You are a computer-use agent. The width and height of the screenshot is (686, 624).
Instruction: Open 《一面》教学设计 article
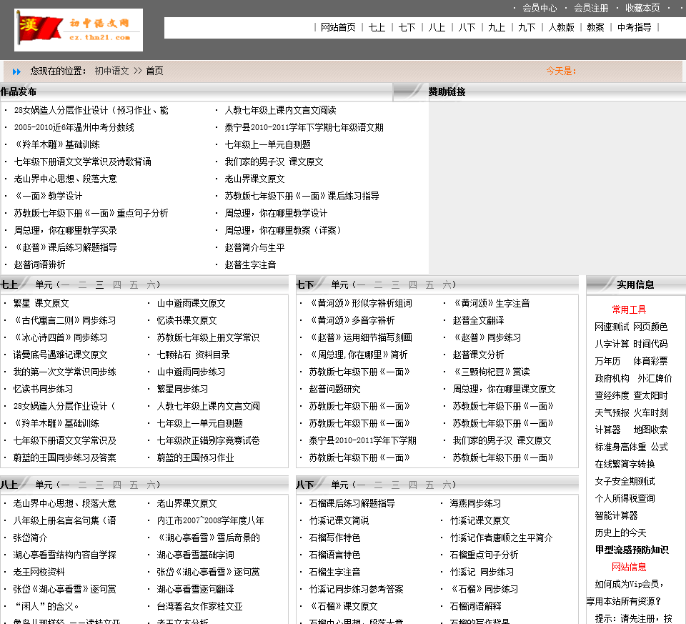click(x=48, y=196)
